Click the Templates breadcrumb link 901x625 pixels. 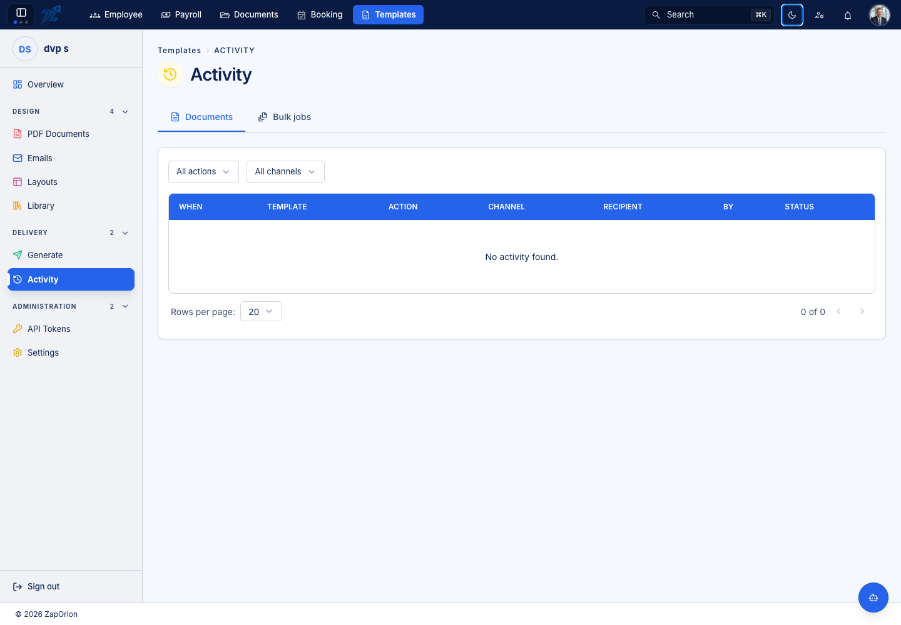tap(180, 51)
